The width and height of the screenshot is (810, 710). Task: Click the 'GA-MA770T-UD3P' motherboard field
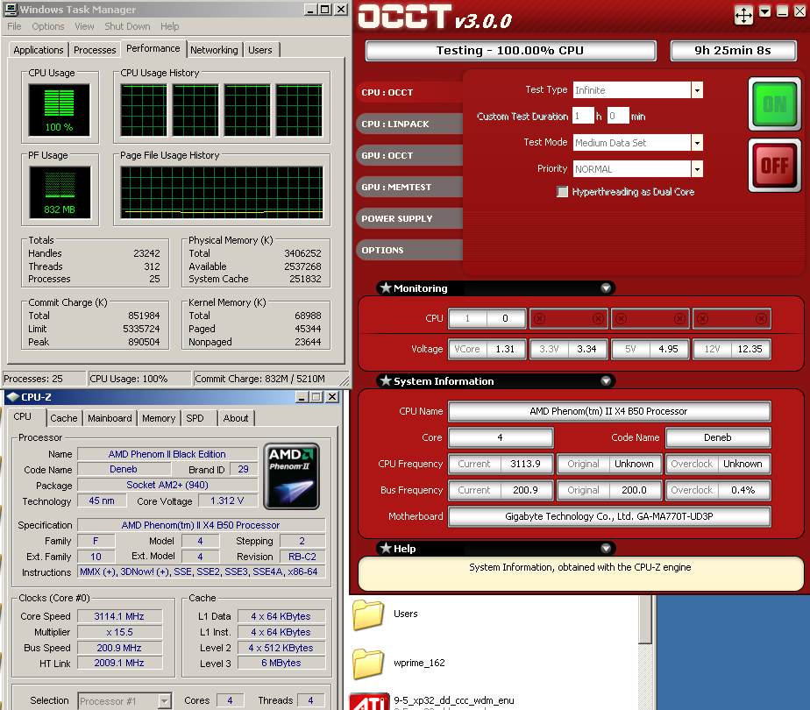coord(609,516)
